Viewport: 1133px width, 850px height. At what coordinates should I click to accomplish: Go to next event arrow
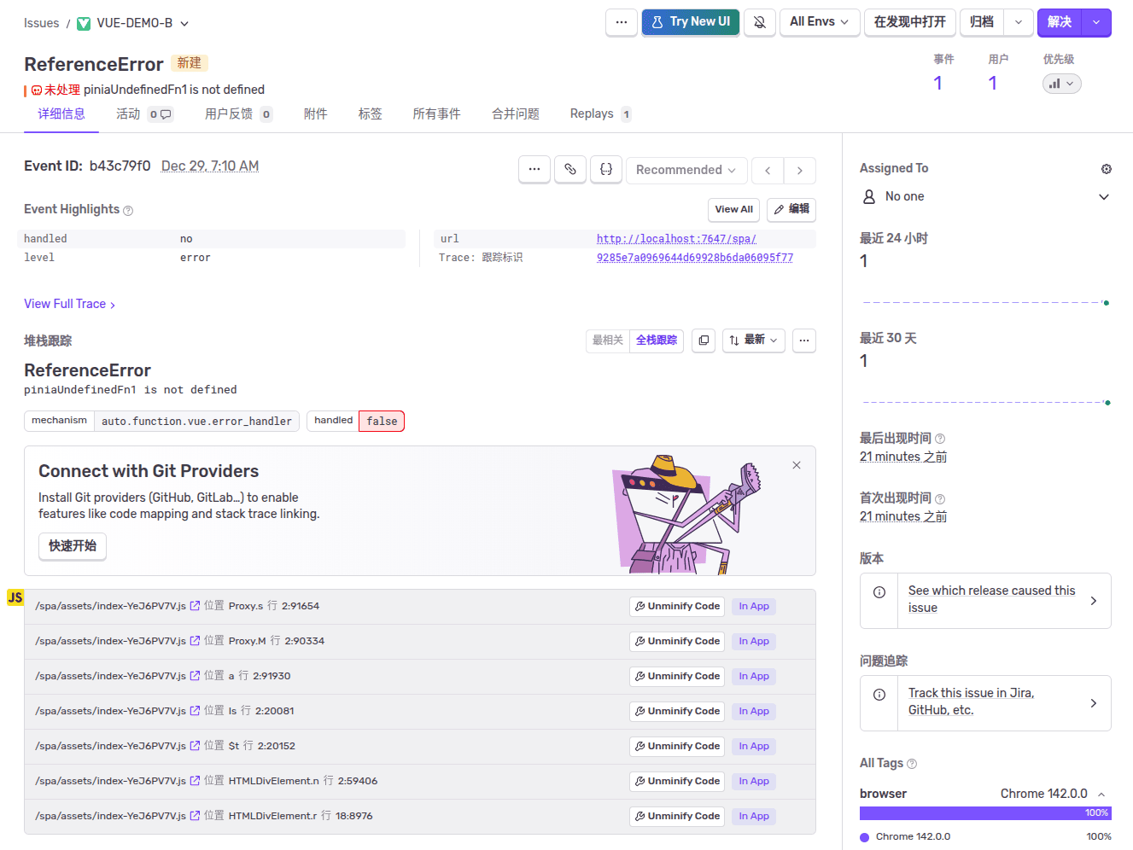click(x=800, y=171)
